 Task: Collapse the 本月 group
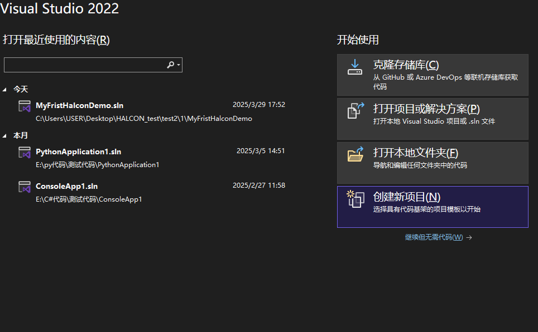tap(4, 136)
